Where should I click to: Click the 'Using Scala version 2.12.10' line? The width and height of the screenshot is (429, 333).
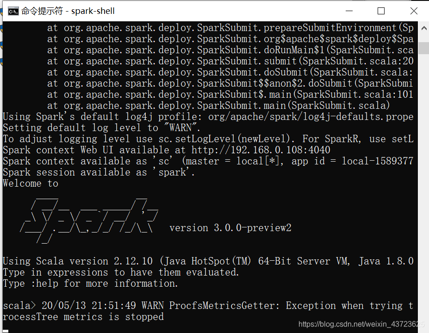(208, 261)
